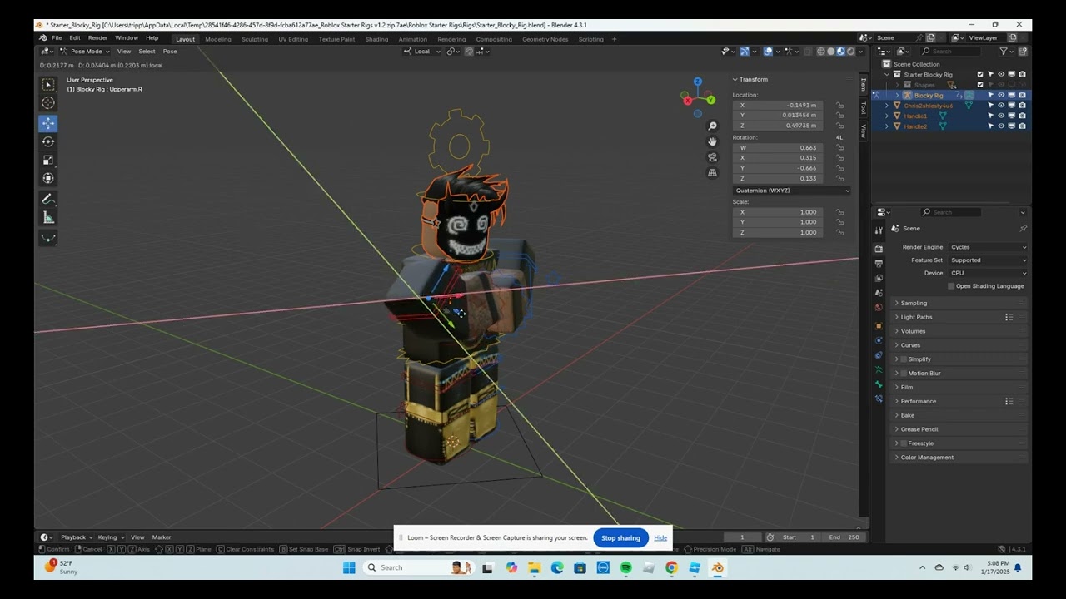Click Stop sharing button in Loom bar
The height and width of the screenshot is (599, 1066).
pyautogui.click(x=620, y=538)
